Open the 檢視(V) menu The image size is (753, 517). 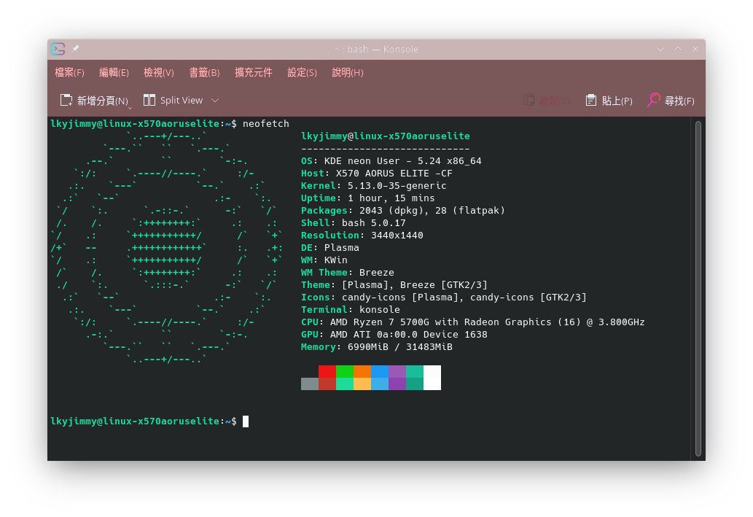158,72
